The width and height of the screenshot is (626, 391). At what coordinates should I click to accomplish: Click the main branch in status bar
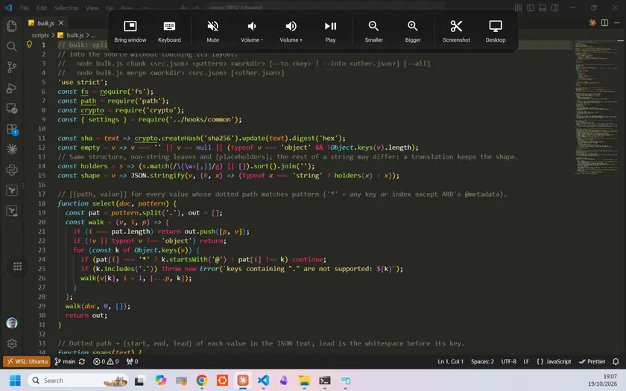pos(65,361)
